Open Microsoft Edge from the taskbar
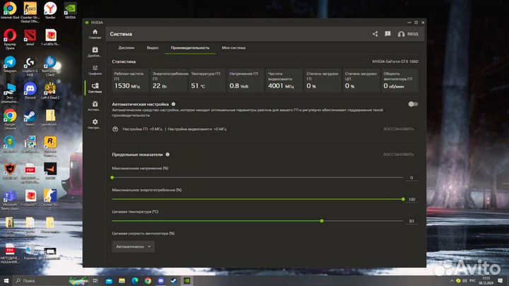 [x=135, y=280]
